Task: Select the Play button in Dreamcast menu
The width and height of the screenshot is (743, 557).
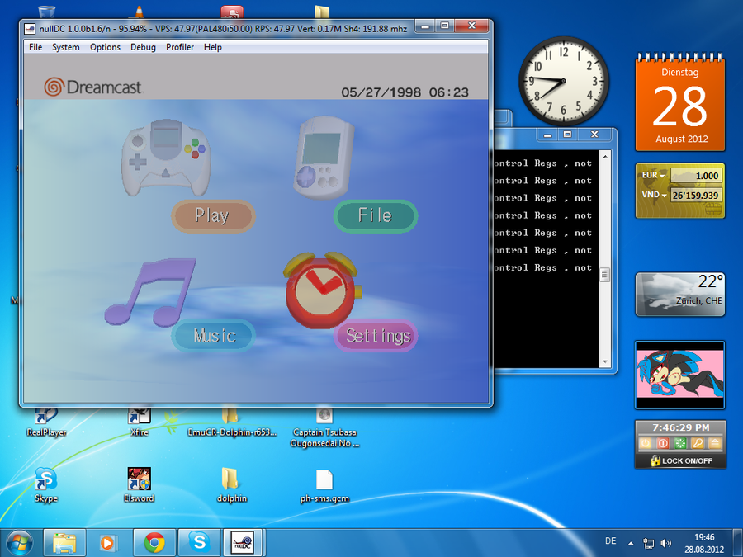Action: point(213,216)
